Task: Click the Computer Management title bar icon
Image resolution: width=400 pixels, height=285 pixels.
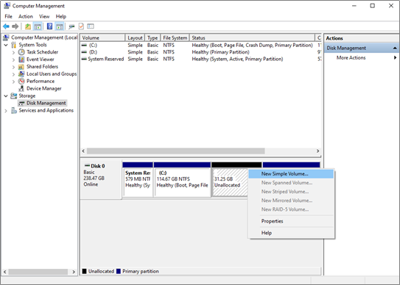Action: click(x=7, y=6)
